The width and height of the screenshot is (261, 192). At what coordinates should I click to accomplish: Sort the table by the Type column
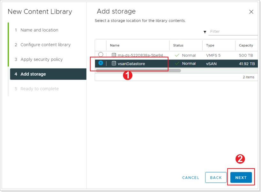coord(210,45)
